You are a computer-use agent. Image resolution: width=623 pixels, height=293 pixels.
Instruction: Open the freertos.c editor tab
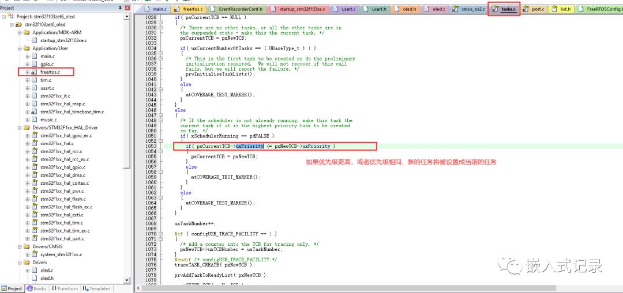(188, 9)
